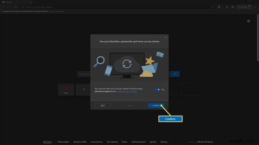Screen dimensions: 259x145
Task: Open the Personalize feed option
Action: [x=63, y=142]
